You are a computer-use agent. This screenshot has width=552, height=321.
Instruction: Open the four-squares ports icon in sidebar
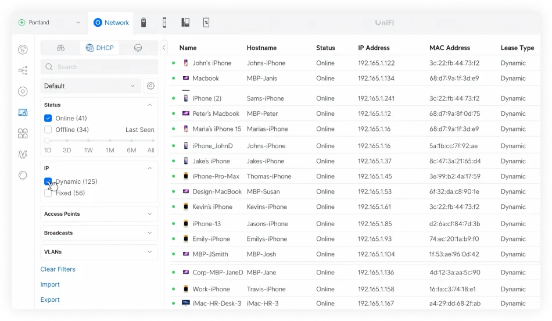(x=23, y=134)
